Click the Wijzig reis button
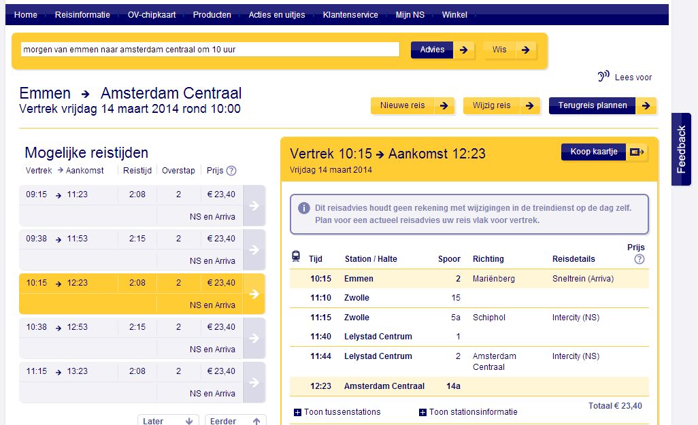 coord(501,105)
